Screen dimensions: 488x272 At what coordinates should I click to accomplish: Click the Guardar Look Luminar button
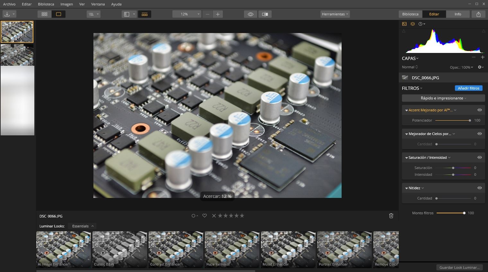[x=459, y=268]
